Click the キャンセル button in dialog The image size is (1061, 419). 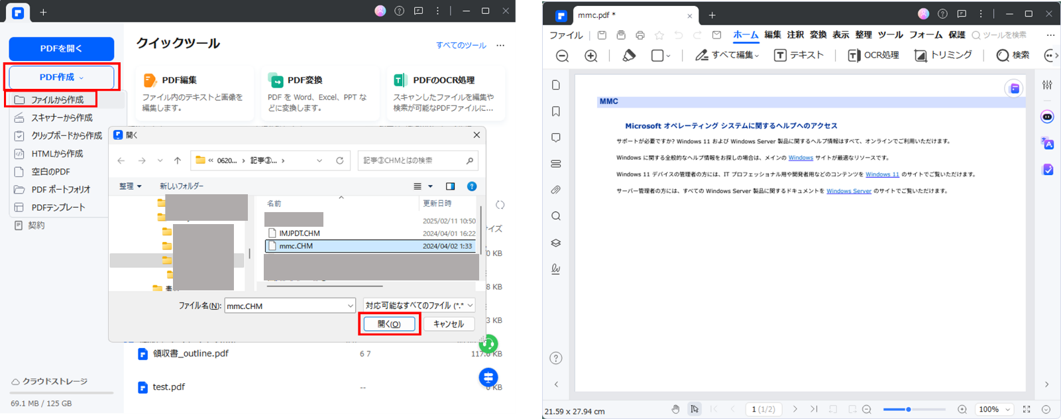coord(449,324)
